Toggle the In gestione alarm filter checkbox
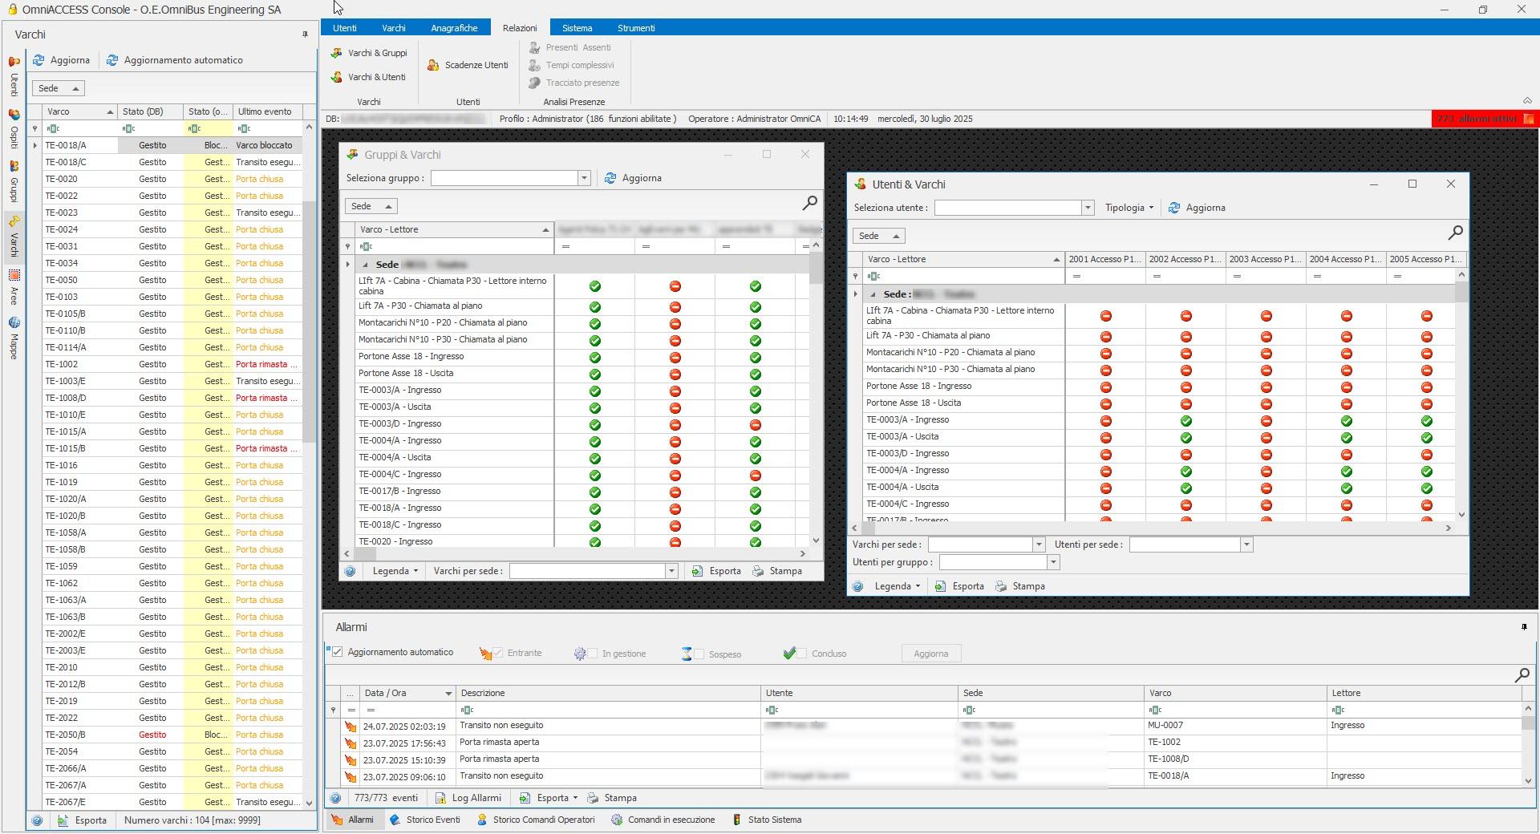 pos(593,654)
